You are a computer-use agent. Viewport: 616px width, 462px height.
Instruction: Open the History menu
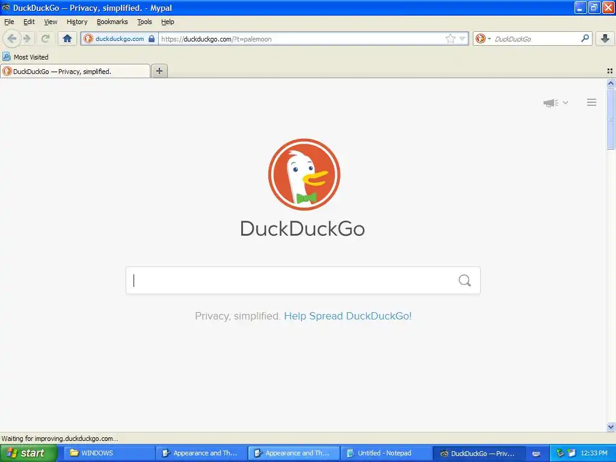tap(77, 22)
